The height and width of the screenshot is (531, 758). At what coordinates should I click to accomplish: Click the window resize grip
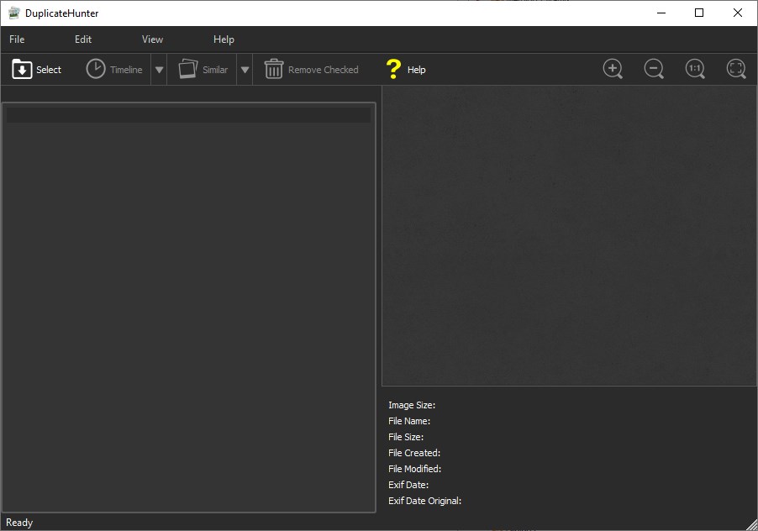(752, 525)
